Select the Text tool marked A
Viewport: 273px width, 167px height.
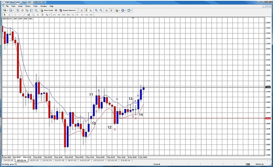(38, 15)
